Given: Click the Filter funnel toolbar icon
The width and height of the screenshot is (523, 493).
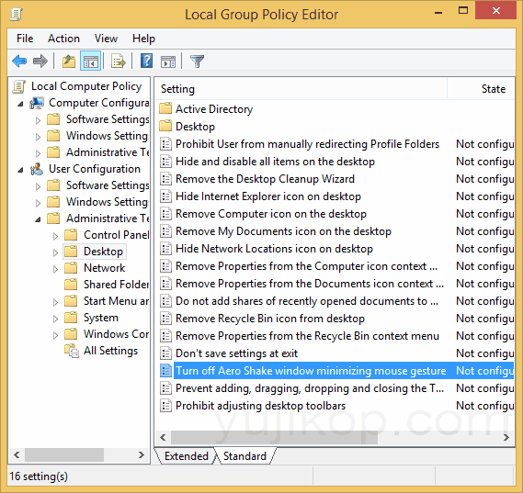Looking at the screenshot, I should 197,62.
